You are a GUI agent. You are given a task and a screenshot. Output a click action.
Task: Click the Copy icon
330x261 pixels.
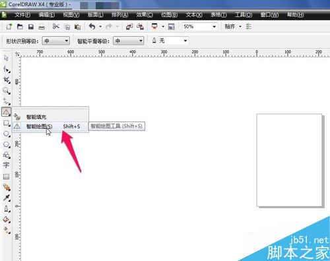click(67, 27)
